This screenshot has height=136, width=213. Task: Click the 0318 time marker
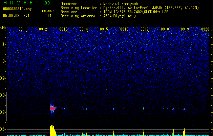(165, 29)
